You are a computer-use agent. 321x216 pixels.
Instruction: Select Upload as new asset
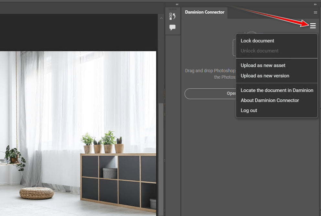pyautogui.click(x=263, y=65)
